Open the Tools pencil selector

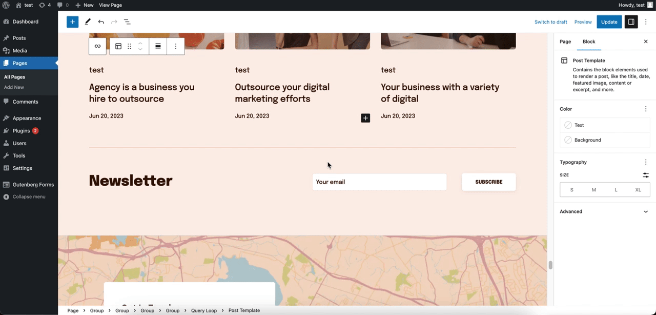coord(88,22)
